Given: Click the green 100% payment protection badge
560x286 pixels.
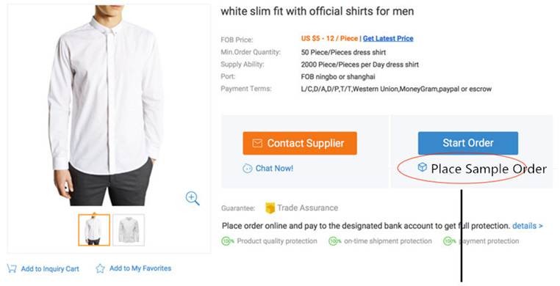Looking at the screenshot, I should 449,241.
